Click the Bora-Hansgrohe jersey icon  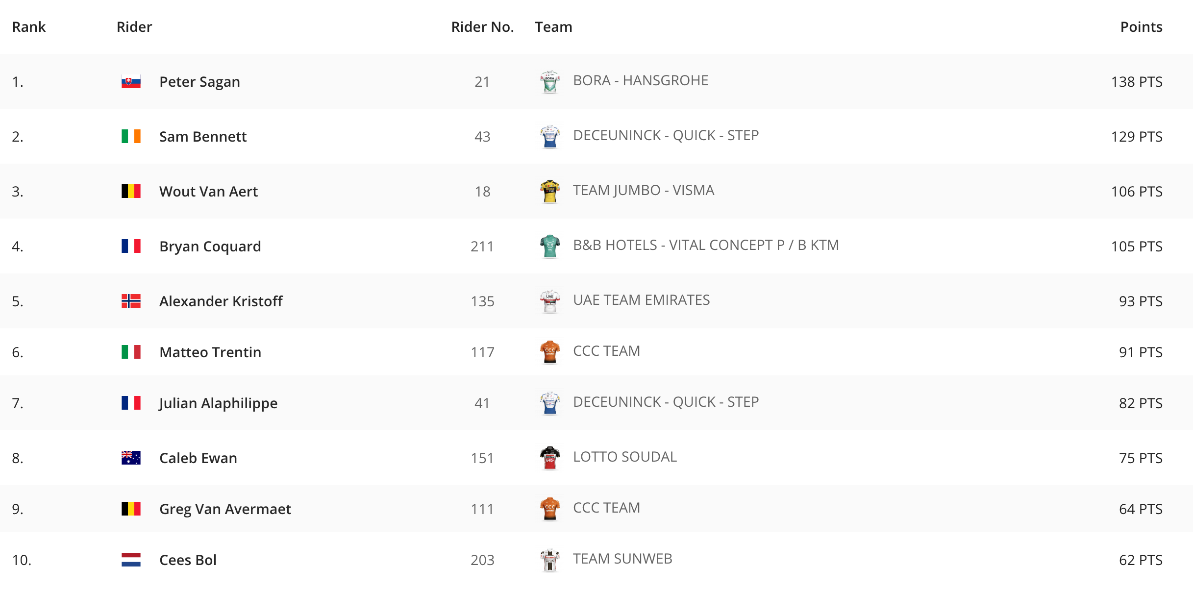click(x=550, y=81)
